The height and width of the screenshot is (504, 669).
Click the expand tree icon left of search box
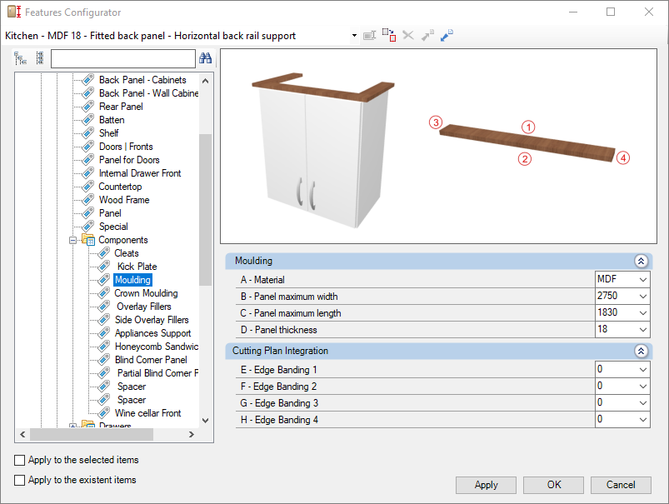[21, 58]
